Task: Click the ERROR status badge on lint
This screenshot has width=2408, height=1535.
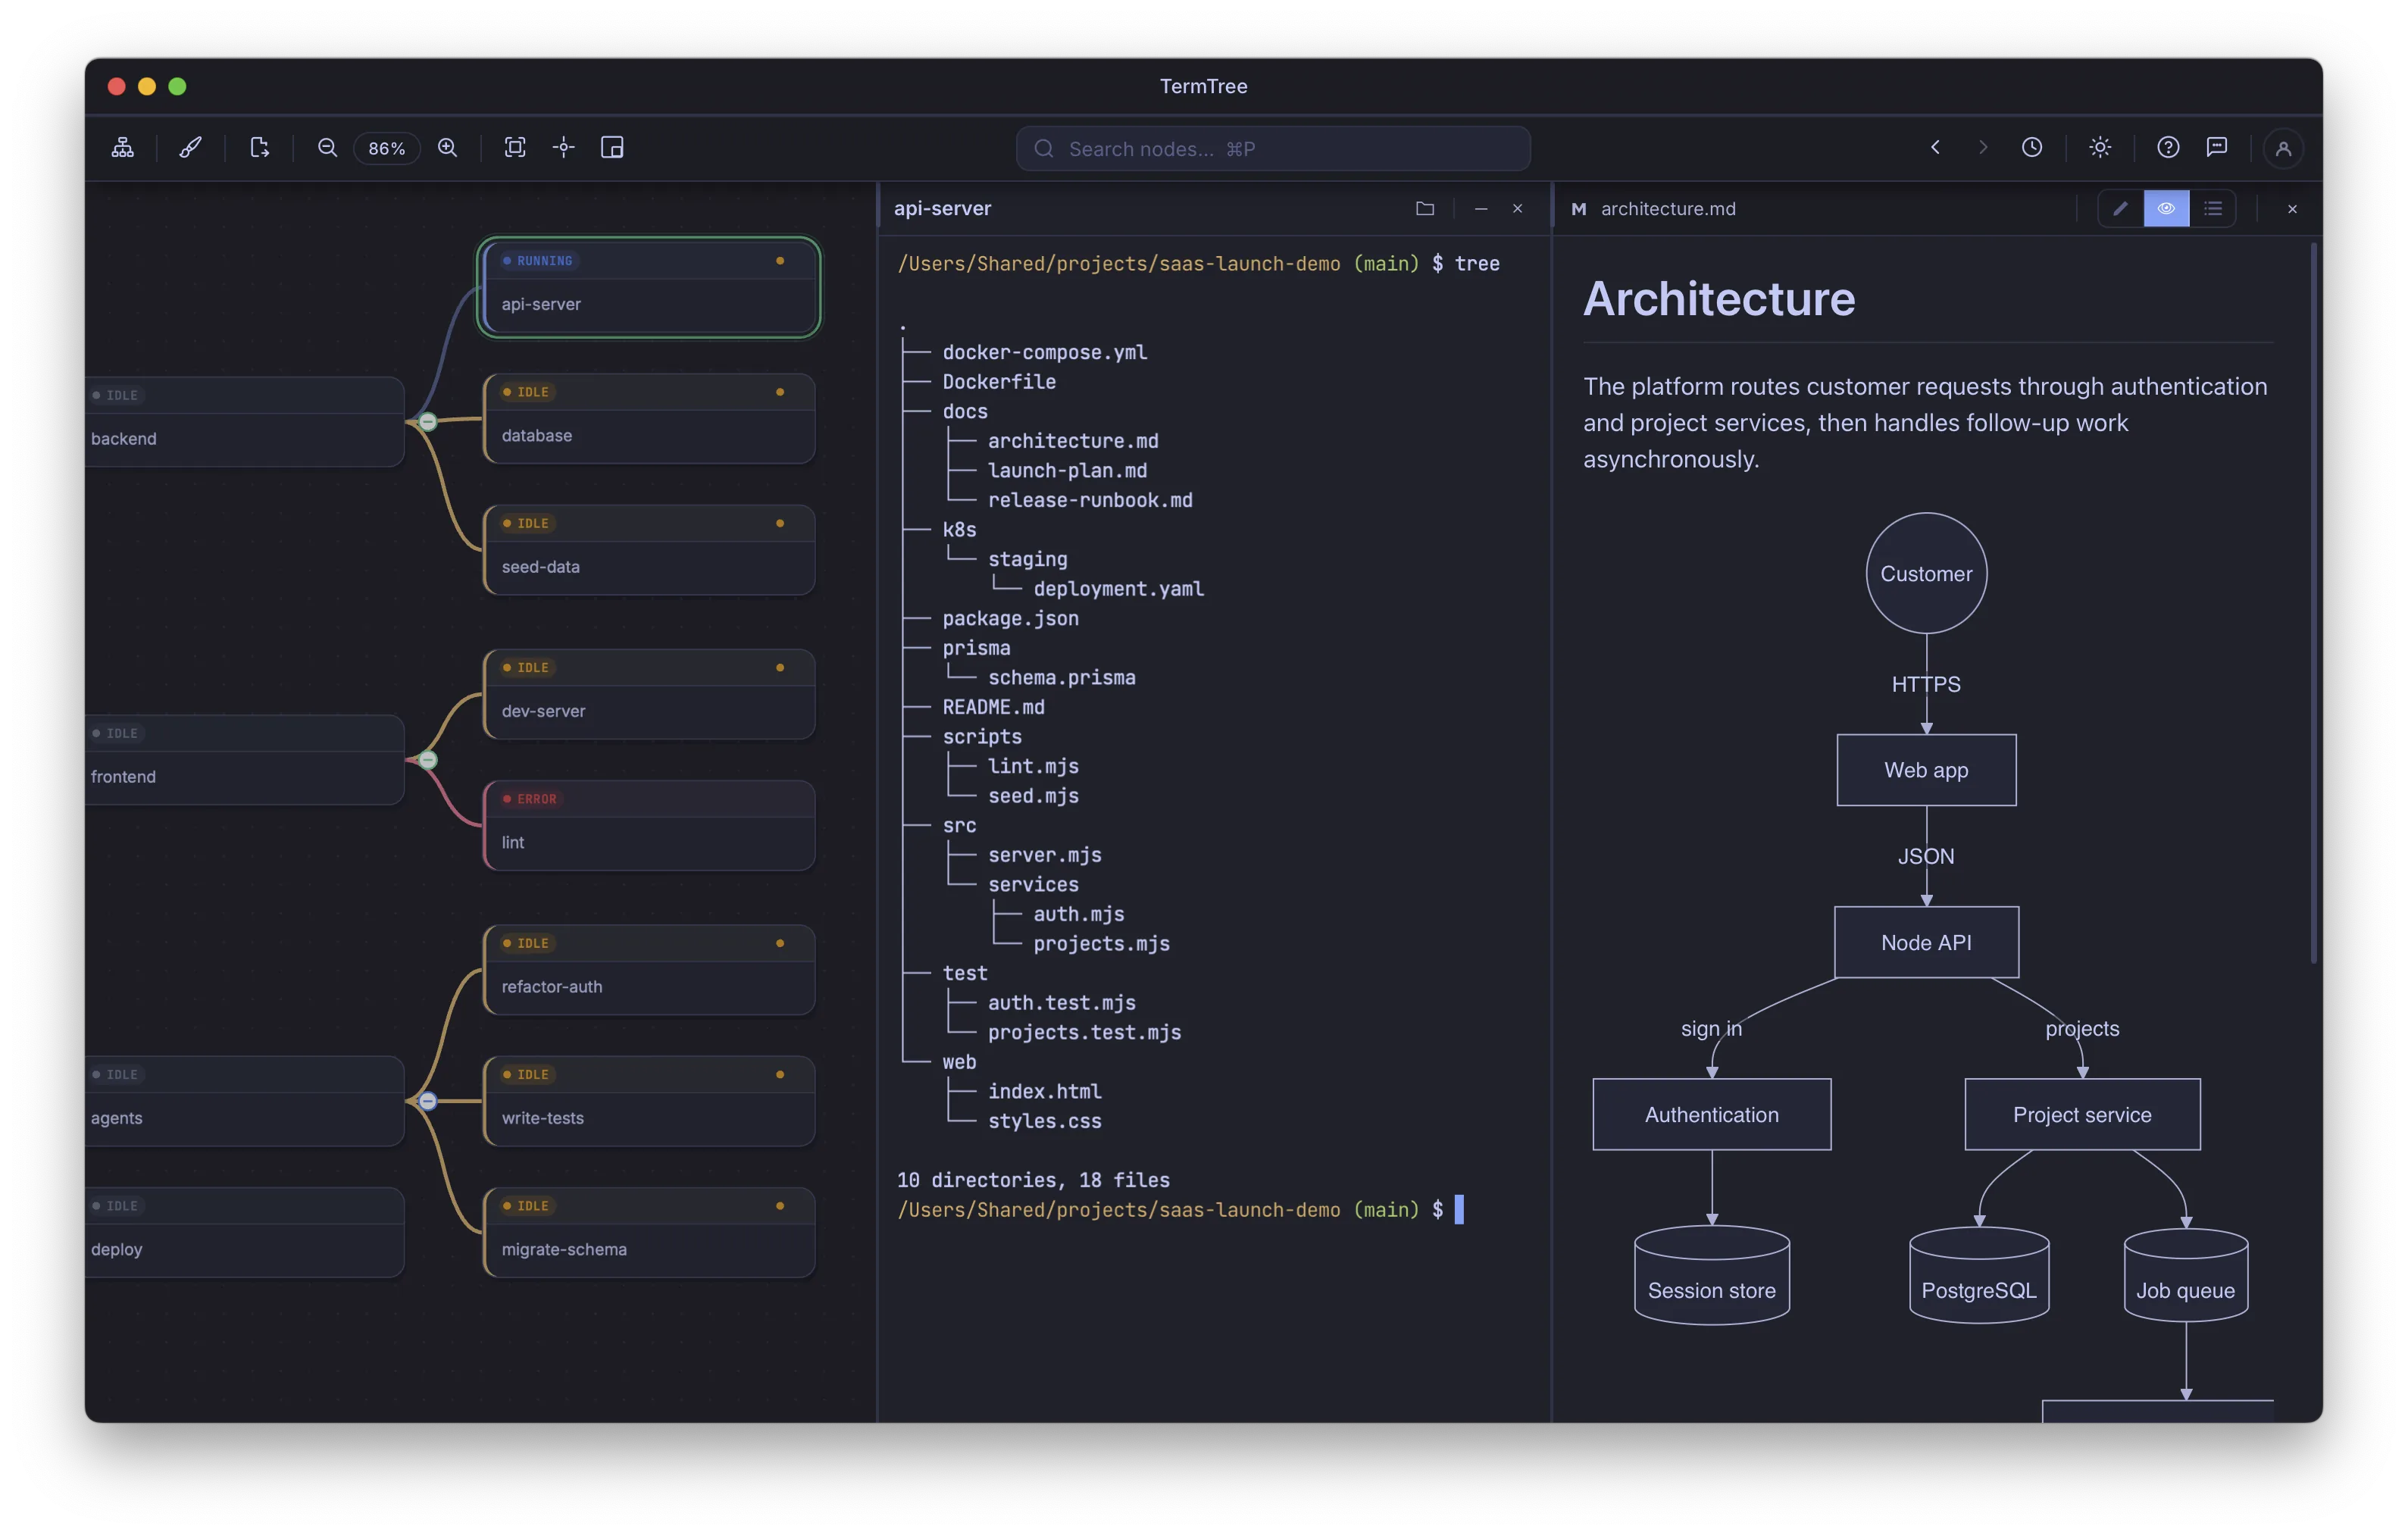Action: pyautogui.click(x=531, y=799)
